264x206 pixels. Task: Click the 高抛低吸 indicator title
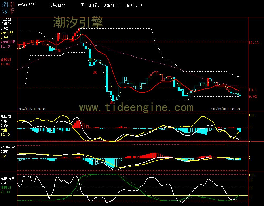(7, 179)
